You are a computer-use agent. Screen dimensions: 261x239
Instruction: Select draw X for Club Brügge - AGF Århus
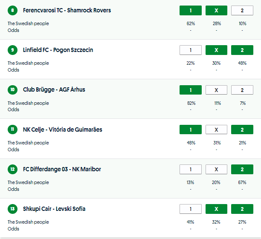pos(216,90)
